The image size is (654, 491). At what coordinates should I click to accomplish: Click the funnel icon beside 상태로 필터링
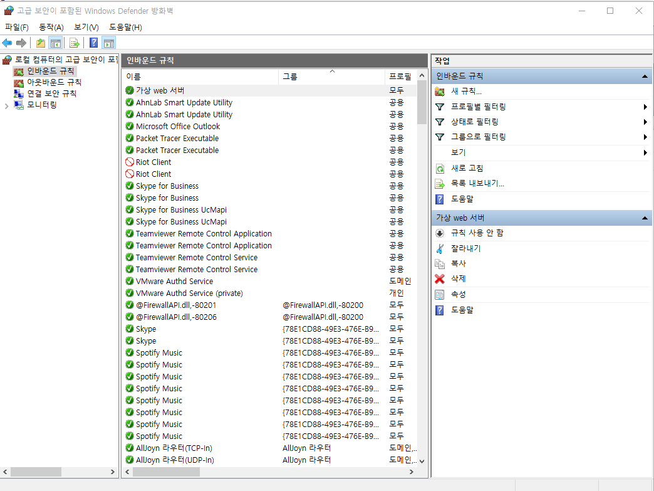coord(440,122)
